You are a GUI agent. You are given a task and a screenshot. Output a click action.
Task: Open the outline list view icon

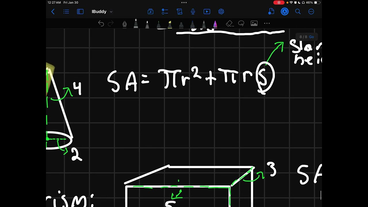[66, 12]
